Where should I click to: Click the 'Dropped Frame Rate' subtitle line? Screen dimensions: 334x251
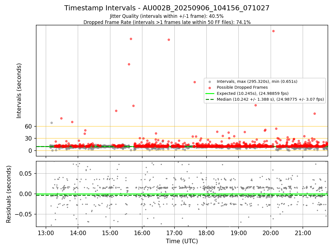click(167, 22)
